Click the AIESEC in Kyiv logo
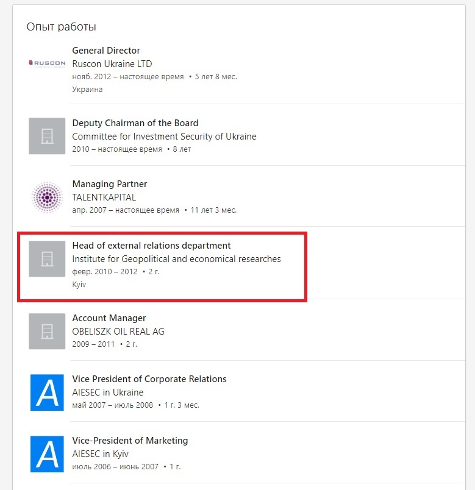The image size is (475, 490). pos(47,453)
